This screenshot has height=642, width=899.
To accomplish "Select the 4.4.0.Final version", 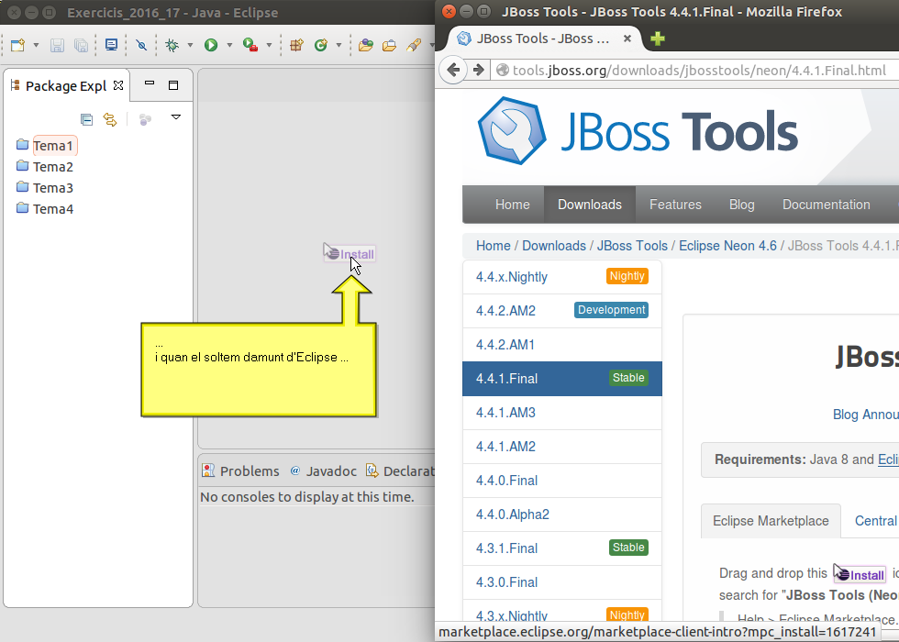I will 561,481.
